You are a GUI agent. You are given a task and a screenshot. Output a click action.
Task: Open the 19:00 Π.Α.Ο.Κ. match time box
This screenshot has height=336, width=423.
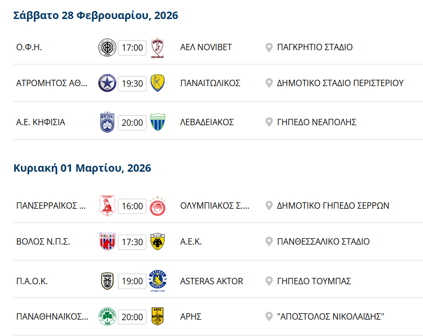tap(132, 281)
